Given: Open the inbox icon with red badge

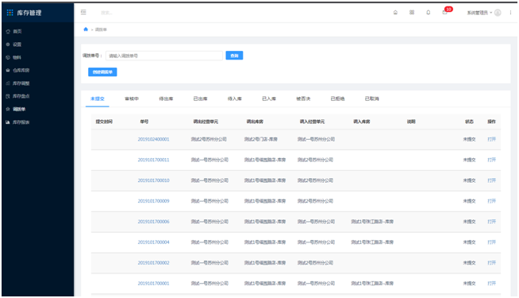Looking at the screenshot, I should pos(445,13).
